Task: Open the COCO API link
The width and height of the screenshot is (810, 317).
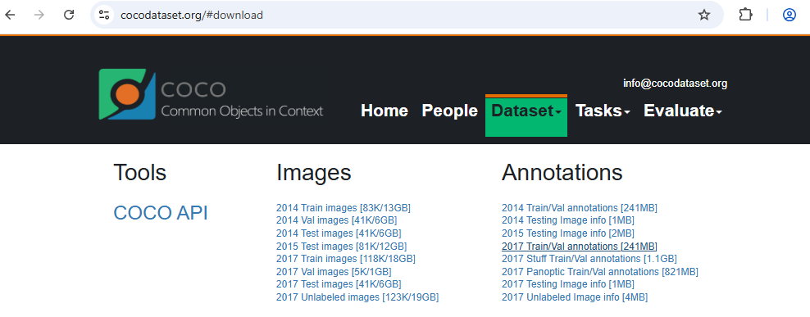Action: point(161,212)
